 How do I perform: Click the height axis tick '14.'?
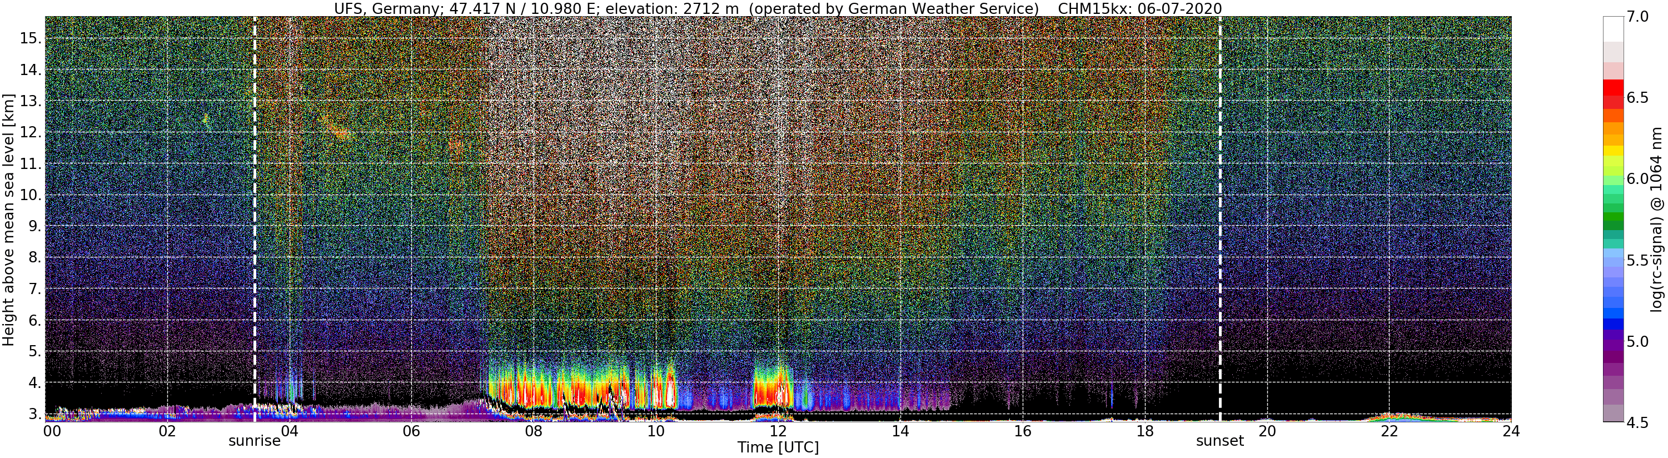pyautogui.click(x=31, y=70)
